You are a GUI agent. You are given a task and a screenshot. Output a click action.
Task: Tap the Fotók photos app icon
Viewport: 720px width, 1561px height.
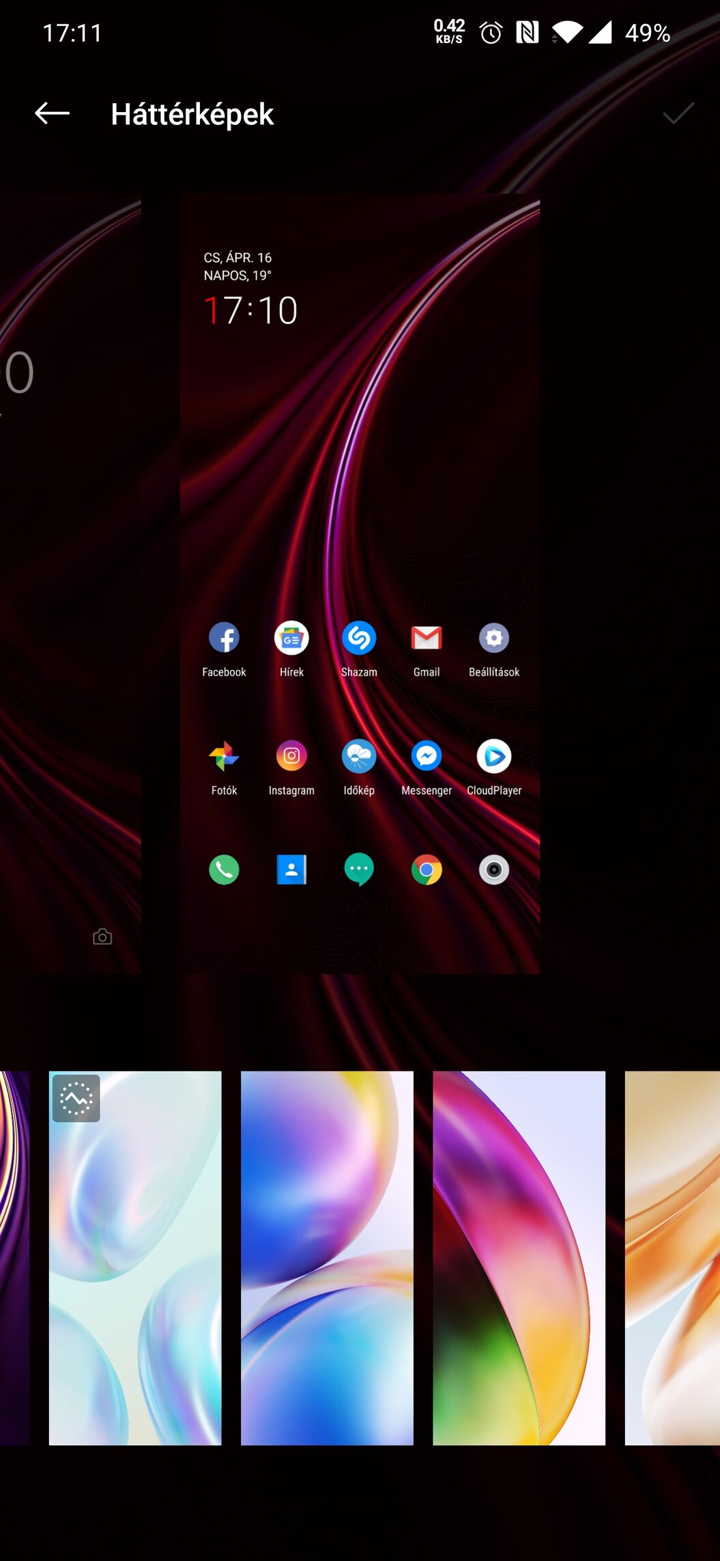pos(224,756)
